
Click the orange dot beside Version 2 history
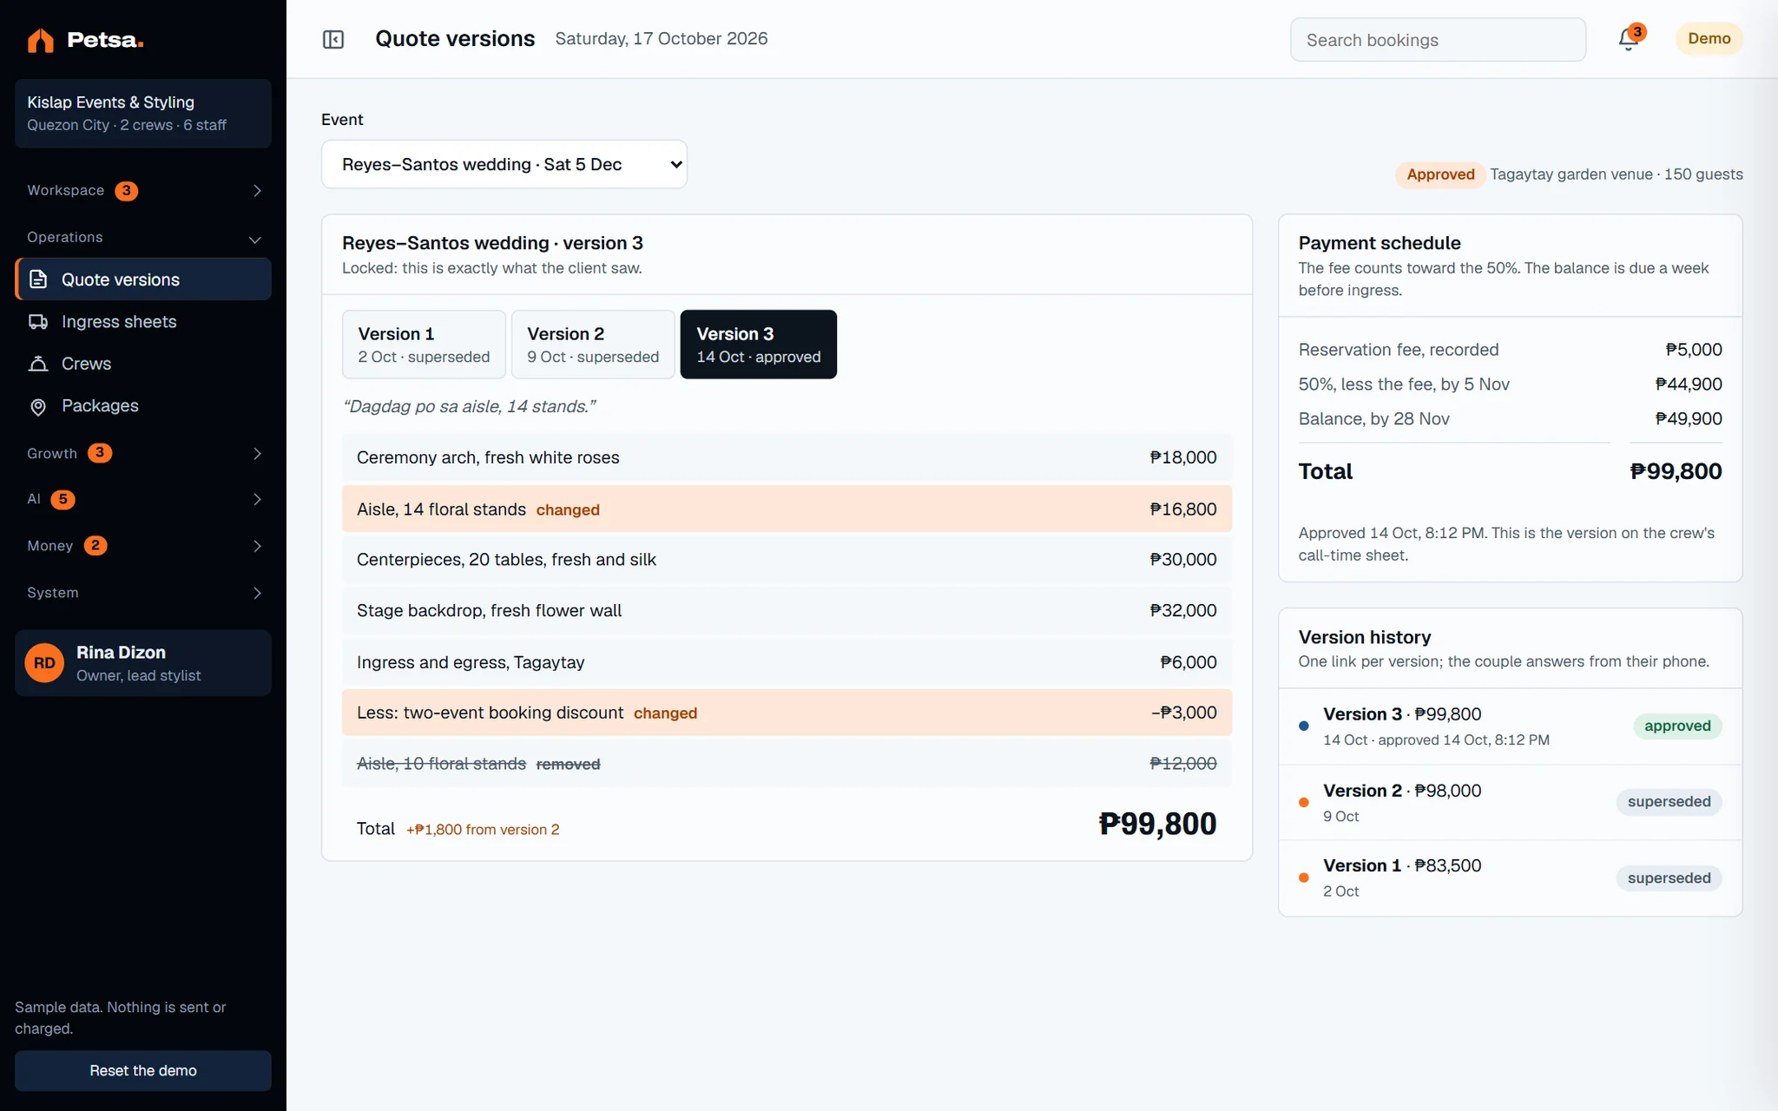1303,802
